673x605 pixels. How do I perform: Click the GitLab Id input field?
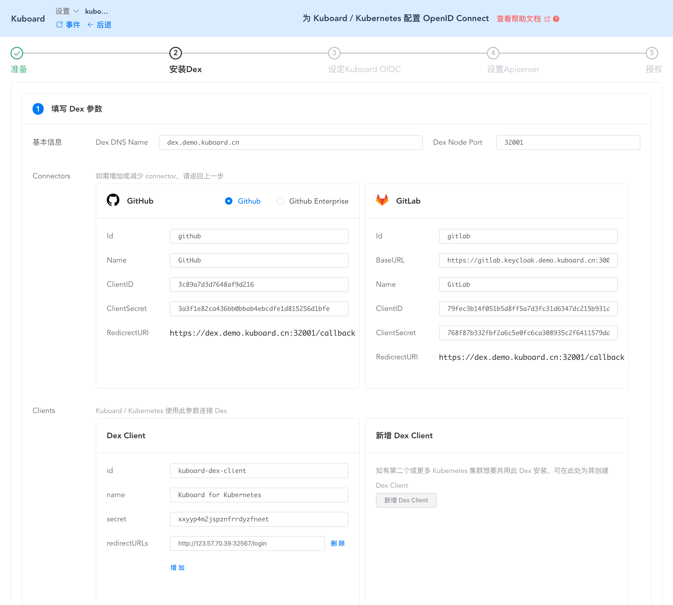click(x=528, y=236)
